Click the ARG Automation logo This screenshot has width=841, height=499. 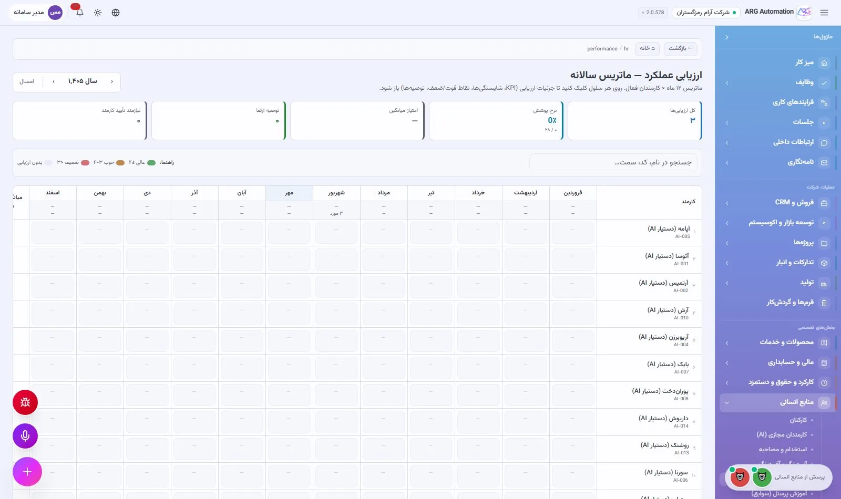pyautogui.click(x=804, y=12)
